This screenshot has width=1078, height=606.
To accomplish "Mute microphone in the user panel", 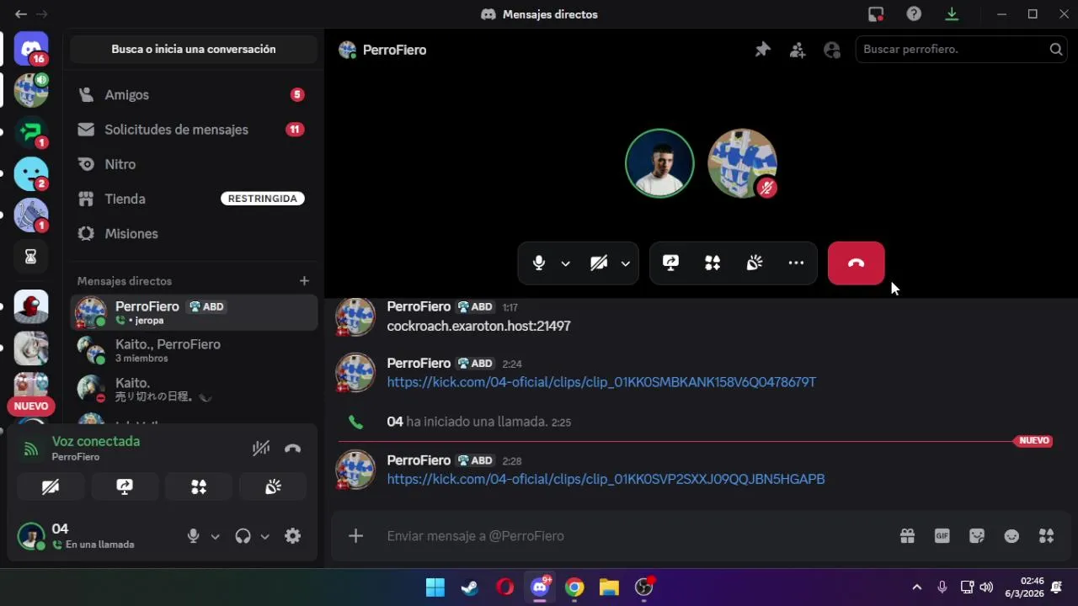I will point(194,536).
